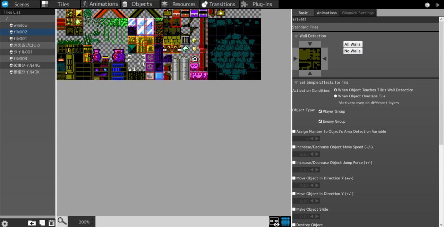Switch to the top Animations tab

pos(100,4)
